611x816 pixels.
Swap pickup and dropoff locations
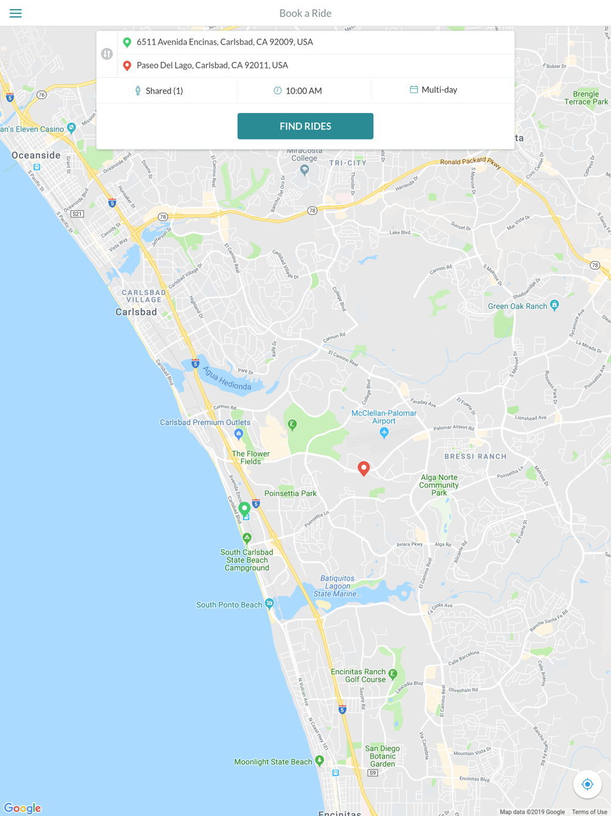point(107,54)
